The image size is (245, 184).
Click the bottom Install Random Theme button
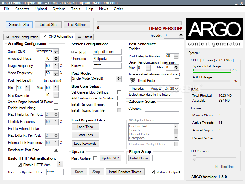[125, 172]
